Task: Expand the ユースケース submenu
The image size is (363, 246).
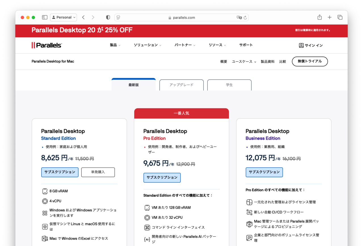Action: [x=244, y=62]
